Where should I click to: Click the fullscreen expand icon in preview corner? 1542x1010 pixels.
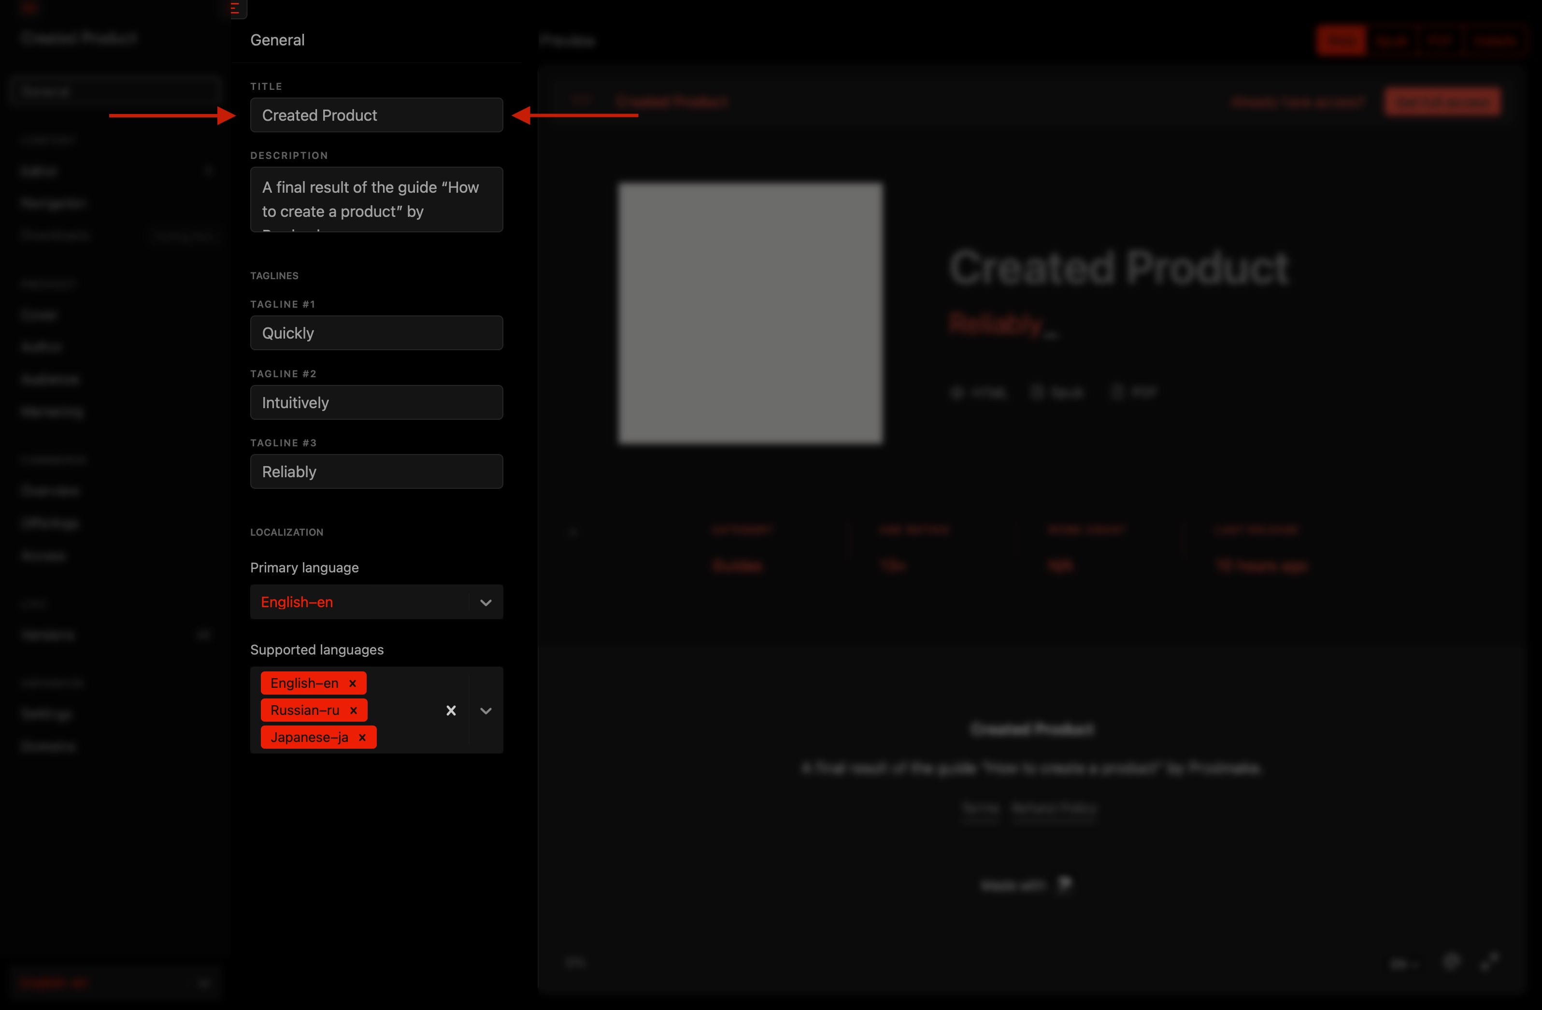coord(1489,961)
